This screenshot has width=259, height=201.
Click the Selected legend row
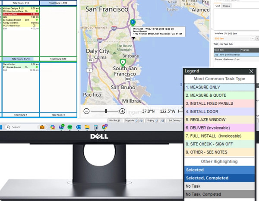[x=219, y=170]
